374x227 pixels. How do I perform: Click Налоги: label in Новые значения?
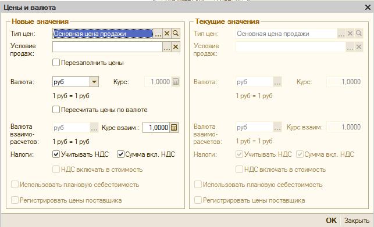click(x=22, y=154)
